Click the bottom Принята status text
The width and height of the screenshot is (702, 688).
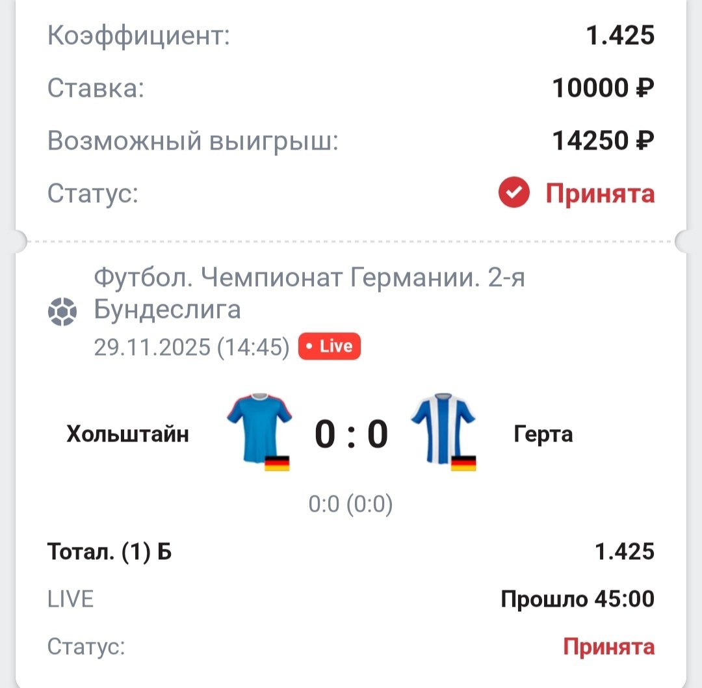click(608, 647)
